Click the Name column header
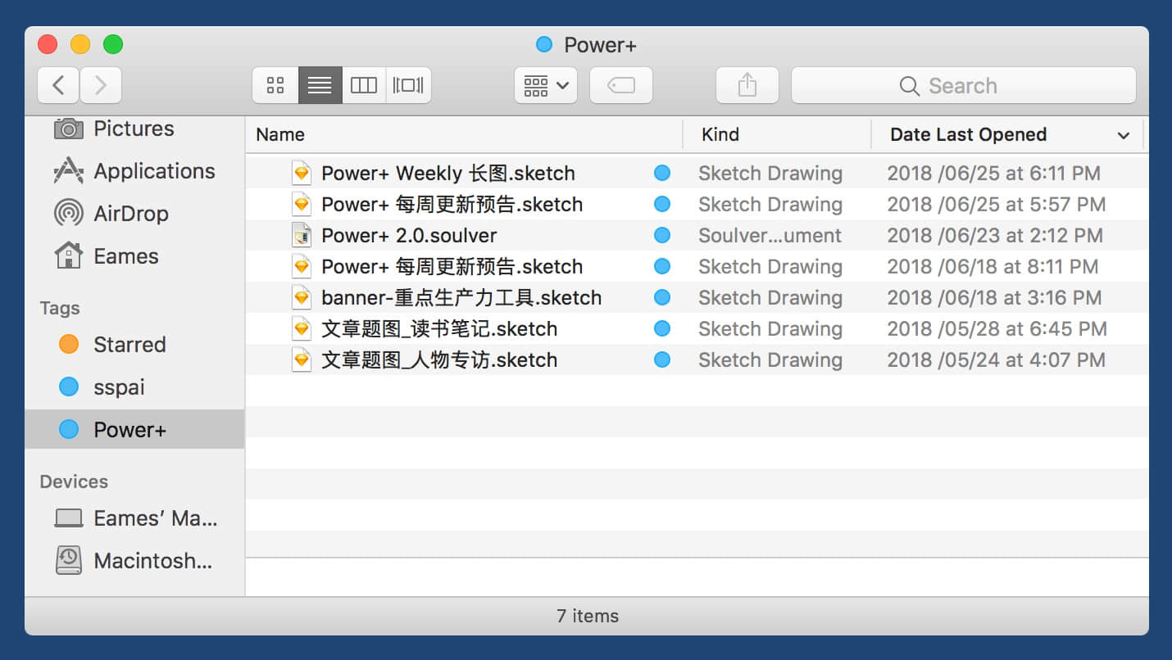The height and width of the screenshot is (660, 1172). [x=280, y=135]
